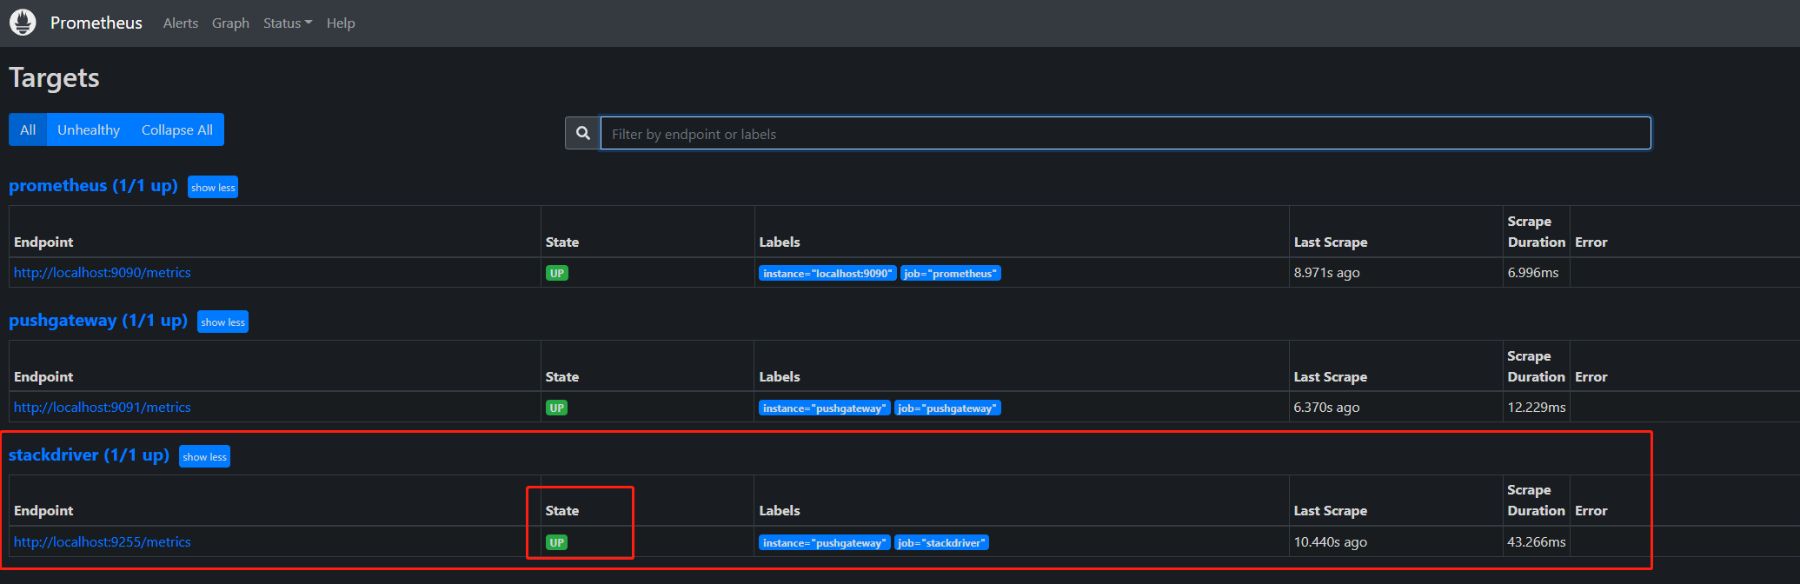Click the job="prometheus" label badge
The height and width of the screenshot is (584, 1800).
(950, 273)
